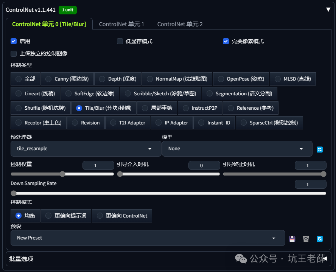Select Shuffle (随机洗牌) control type
336x272 pixels.
coord(40,108)
